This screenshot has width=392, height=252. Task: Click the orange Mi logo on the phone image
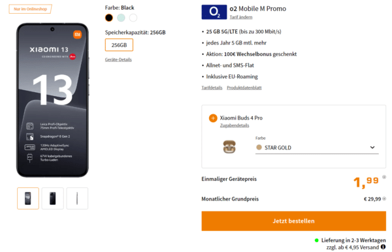pyautogui.click(x=78, y=35)
